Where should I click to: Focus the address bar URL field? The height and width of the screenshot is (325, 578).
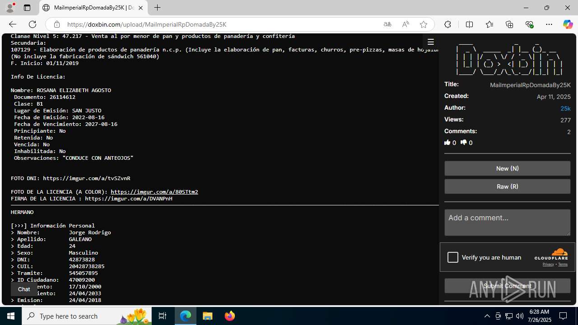(x=221, y=24)
